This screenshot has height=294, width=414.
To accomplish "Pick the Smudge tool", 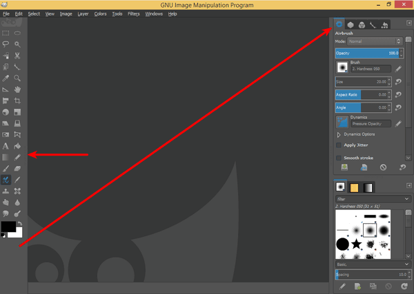I will coord(6,213).
